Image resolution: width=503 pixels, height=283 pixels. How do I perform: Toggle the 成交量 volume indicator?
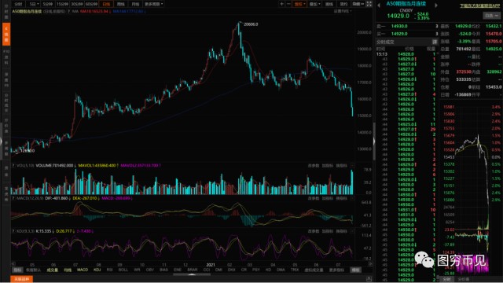coord(53,270)
